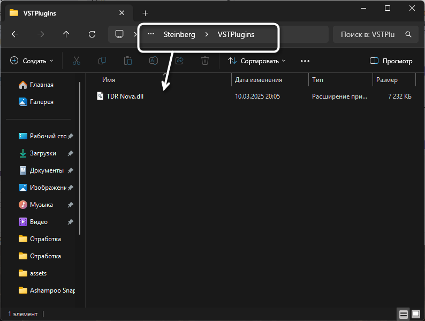
Task: Open the Сортировать dropdown
Action: pyautogui.click(x=257, y=61)
